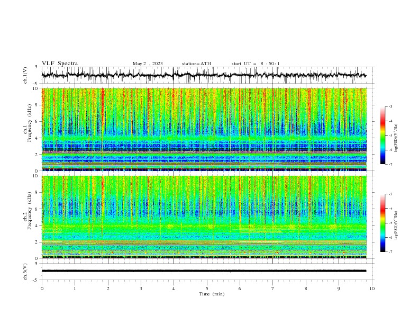Click the 'start UT = 8:50:1' label
419x324 pixels.
click(x=256, y=64)
